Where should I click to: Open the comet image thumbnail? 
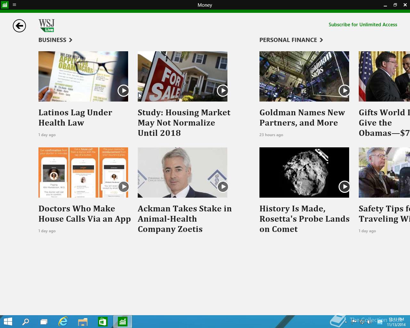(304, 172)
